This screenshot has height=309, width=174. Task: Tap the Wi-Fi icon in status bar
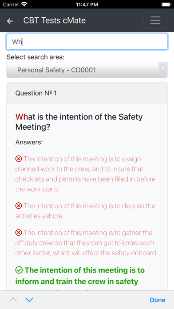(24, 4)
